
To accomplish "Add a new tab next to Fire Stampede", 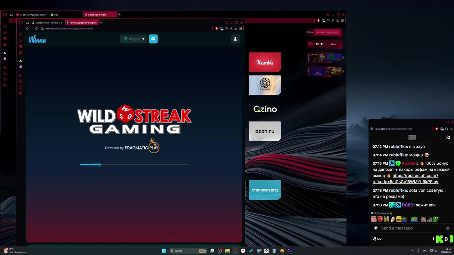I will pos(101,23).
